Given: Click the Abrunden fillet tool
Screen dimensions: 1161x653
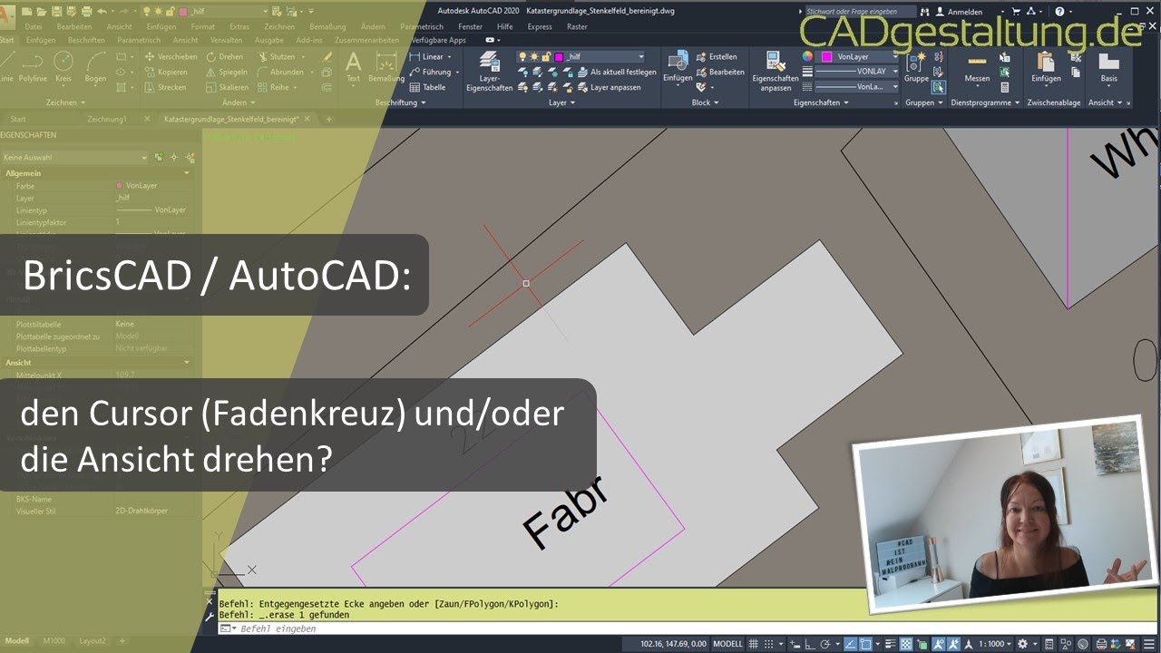Looking at the screenshot, I should point(279,72).
